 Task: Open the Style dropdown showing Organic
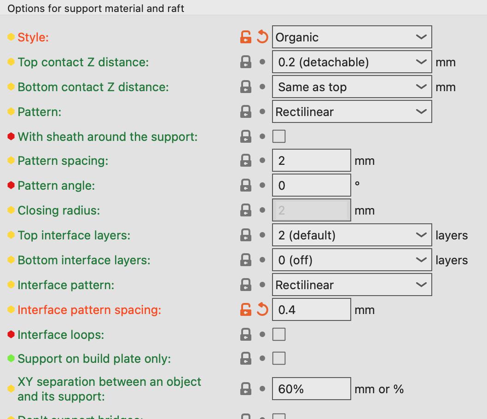352,37
